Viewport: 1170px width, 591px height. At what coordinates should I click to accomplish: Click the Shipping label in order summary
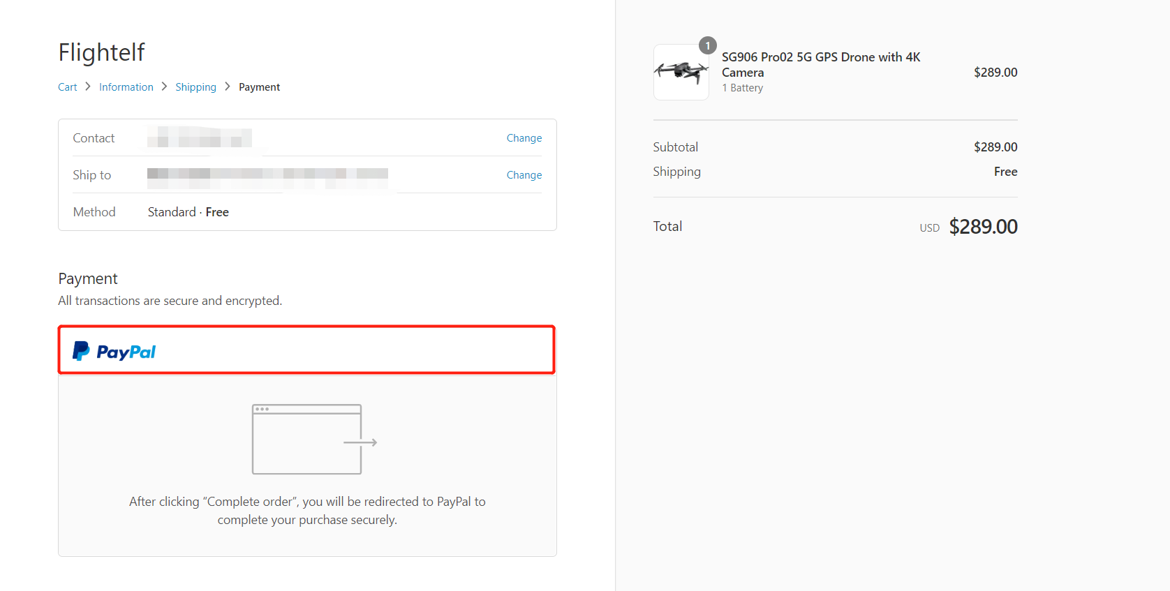point(677,172)
